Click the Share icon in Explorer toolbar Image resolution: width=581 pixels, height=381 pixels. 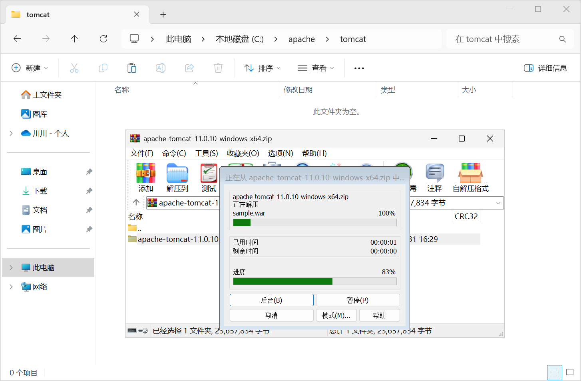click(189, 68)
